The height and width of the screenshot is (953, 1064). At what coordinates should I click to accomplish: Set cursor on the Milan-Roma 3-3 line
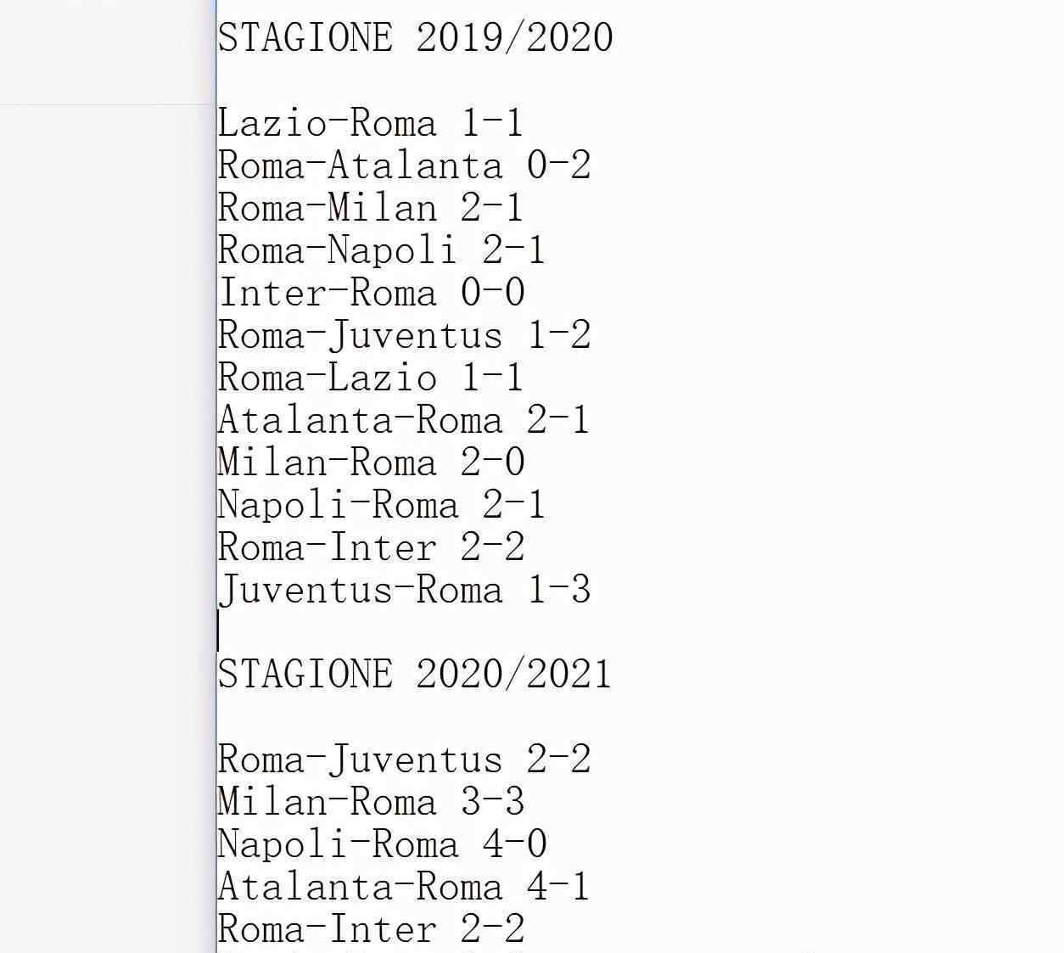[x=372, y=802]
